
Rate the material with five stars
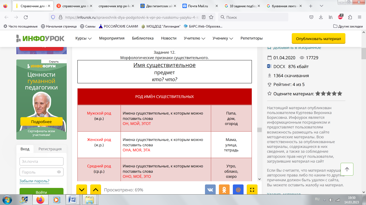coord(340,93)
